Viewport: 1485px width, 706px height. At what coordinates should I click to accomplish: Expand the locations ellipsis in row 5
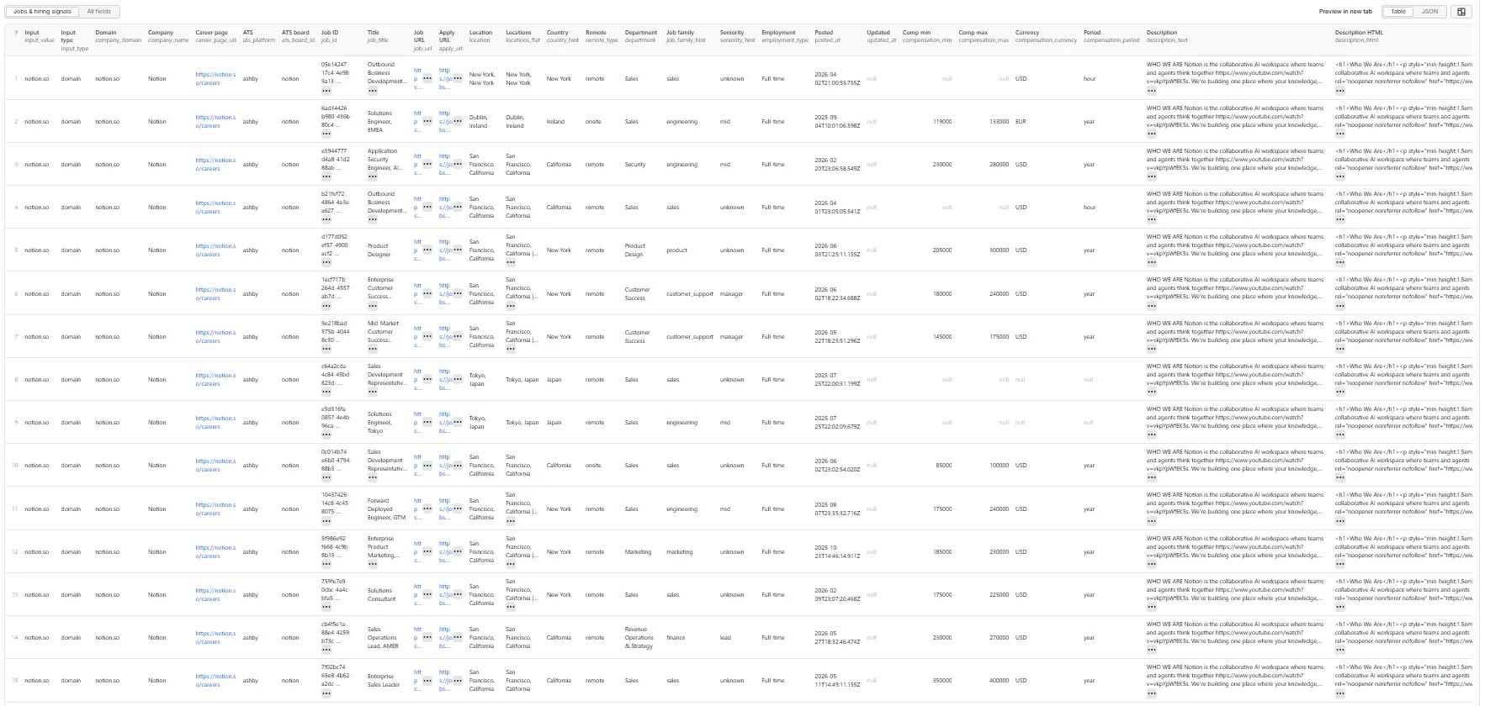(511, 262)
